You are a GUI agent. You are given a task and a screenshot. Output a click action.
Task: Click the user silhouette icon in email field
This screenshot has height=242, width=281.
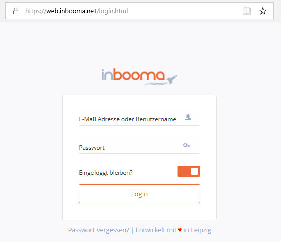pyautogui.click(x=188, y=118)
